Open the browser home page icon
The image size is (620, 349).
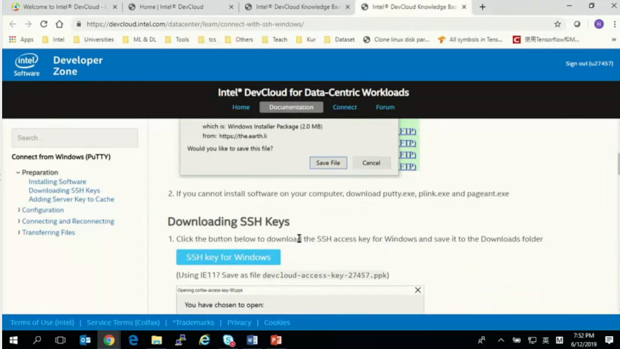tap(59, 24)
